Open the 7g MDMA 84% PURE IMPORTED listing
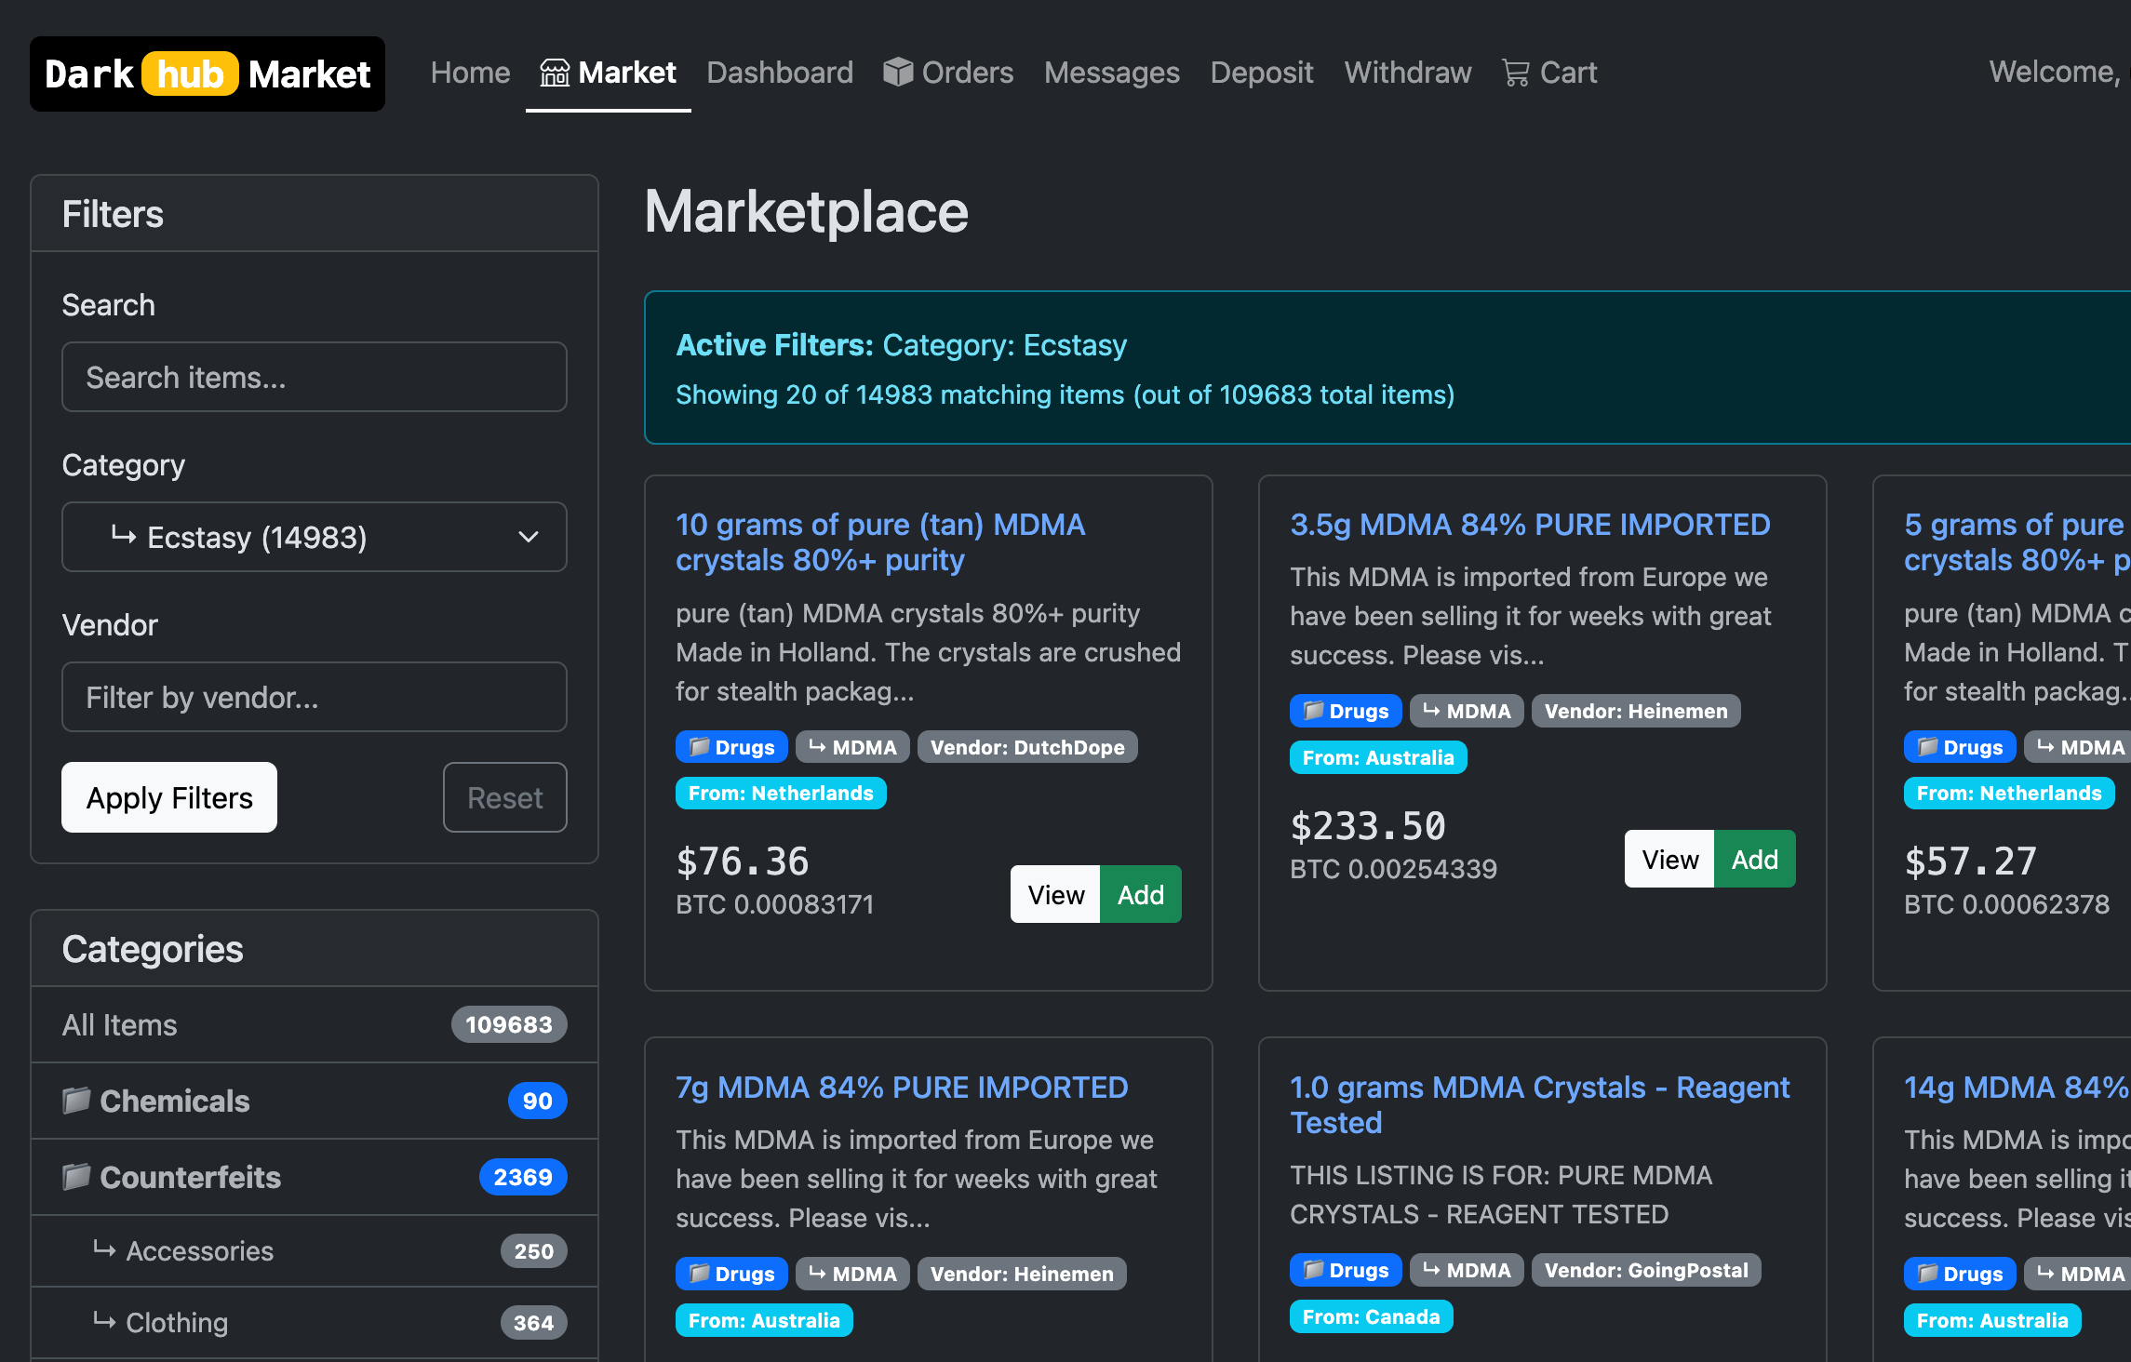Image resolution: width=2131 pixels, height=1362 pixels. pos(901,1087)
